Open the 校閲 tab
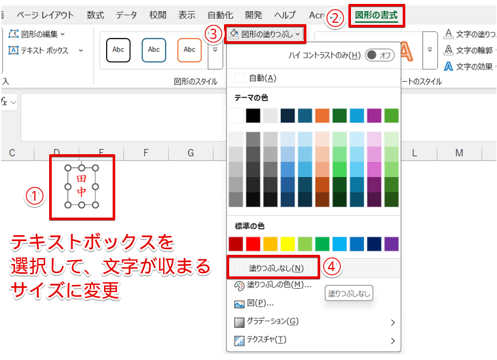Image resolution: width=497 pixels, height=360 pixels. pos(158,15)
